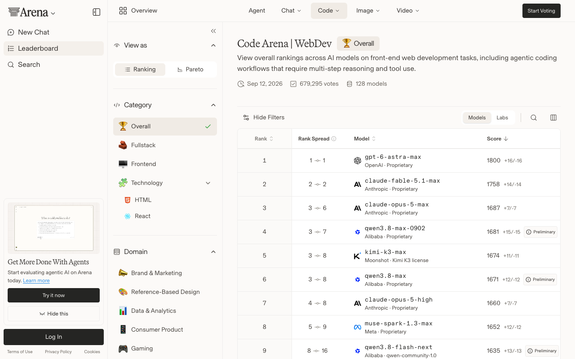Click the HTML5 logo icon
This screenshot has height=359, width=575.
tap(128, 200)
